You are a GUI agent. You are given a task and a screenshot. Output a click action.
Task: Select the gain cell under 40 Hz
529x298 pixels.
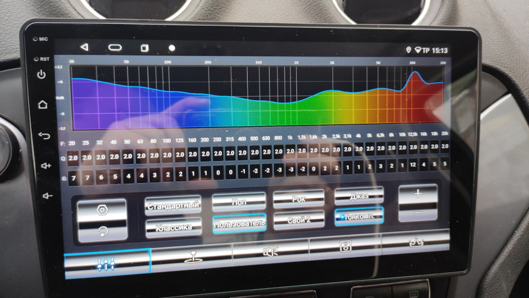[115, 177]
